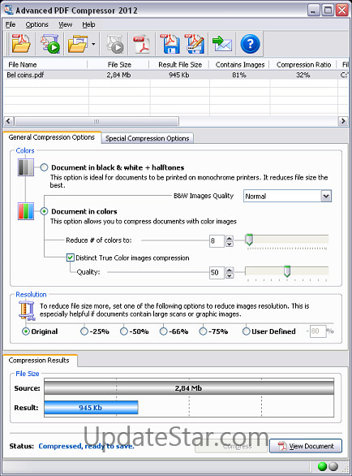
Task: Increase the Quality value with up arrow
Action: coord(230,270)
